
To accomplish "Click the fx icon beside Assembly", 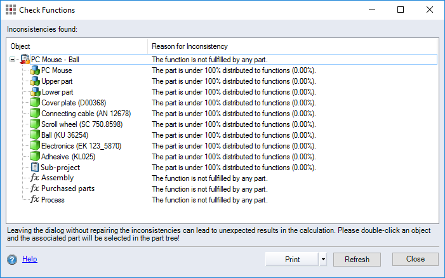I will pos(35,178).
